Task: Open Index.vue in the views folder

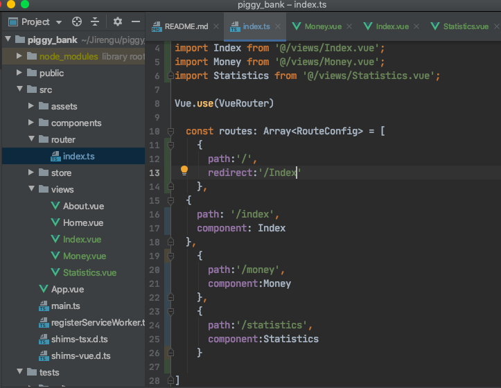Action: tap(82, 240)
